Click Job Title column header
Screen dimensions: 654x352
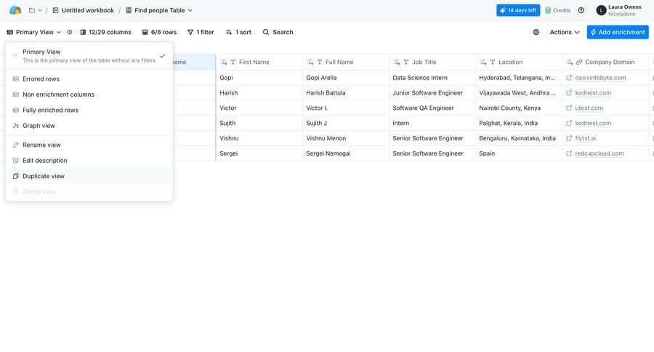click(x=432, y=63)
